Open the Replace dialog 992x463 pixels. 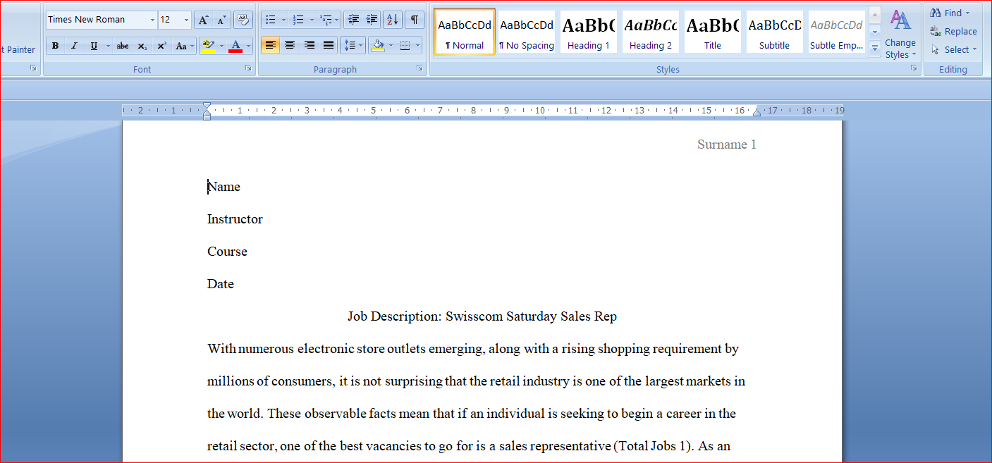click(x=954, y=31)
